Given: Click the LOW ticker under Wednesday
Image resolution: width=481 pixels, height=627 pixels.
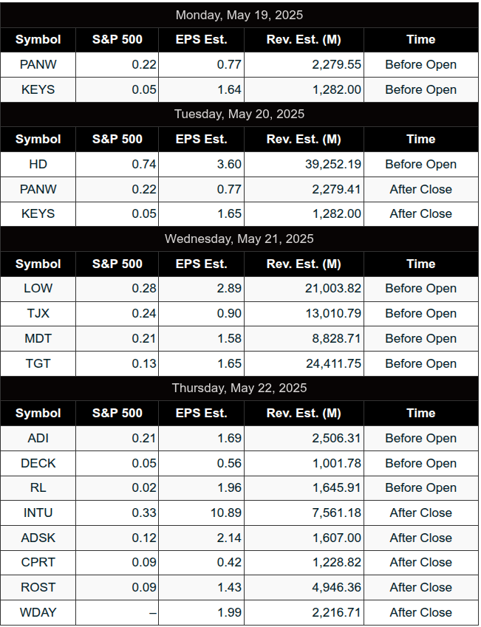Looking at the screenshot, I should 38,288.
